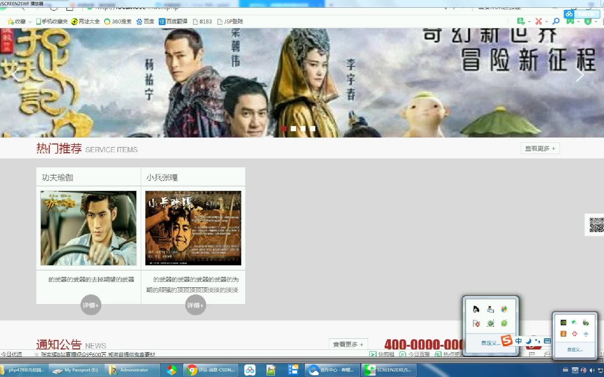Click the WeChat icon in right tray popup

[574, 323]
